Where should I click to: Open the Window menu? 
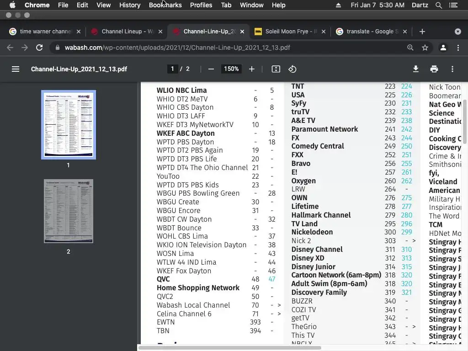click(252, 5)
